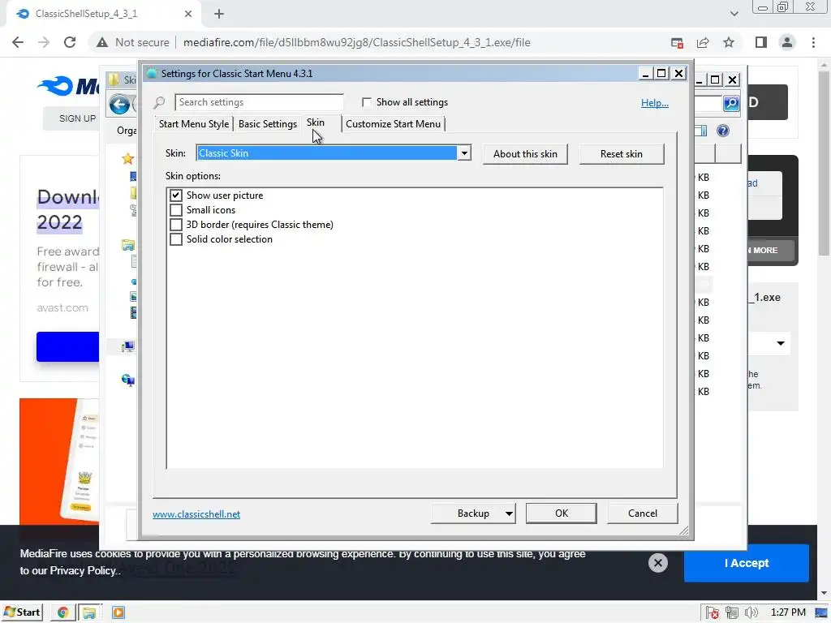
Task: Click the I Accept cookies button
Action: pyautogui.click(x=747, y=563)
